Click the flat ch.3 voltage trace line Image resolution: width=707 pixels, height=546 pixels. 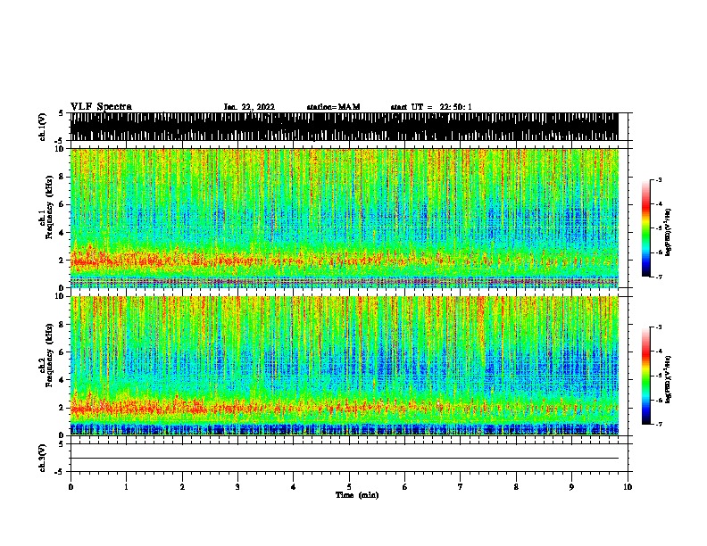click(x=344, y=459)
